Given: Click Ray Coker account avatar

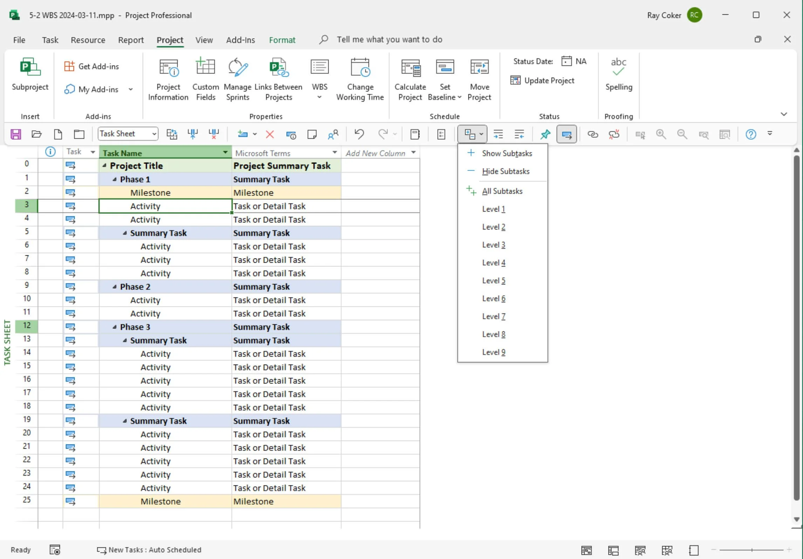Looking at the screenshot, I should coord(694,15).
